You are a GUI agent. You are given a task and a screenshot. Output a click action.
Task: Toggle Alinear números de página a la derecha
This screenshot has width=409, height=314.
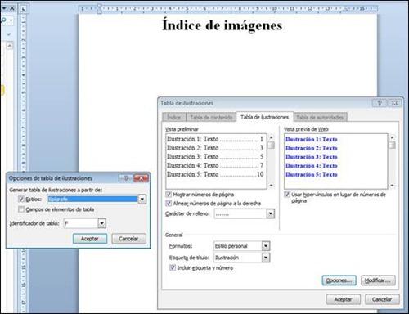point(169,204)
